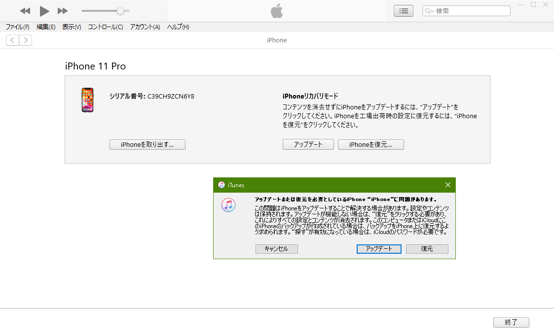
Task: Click the iTunes icon in dialog title bar
Action: point(222,185)
